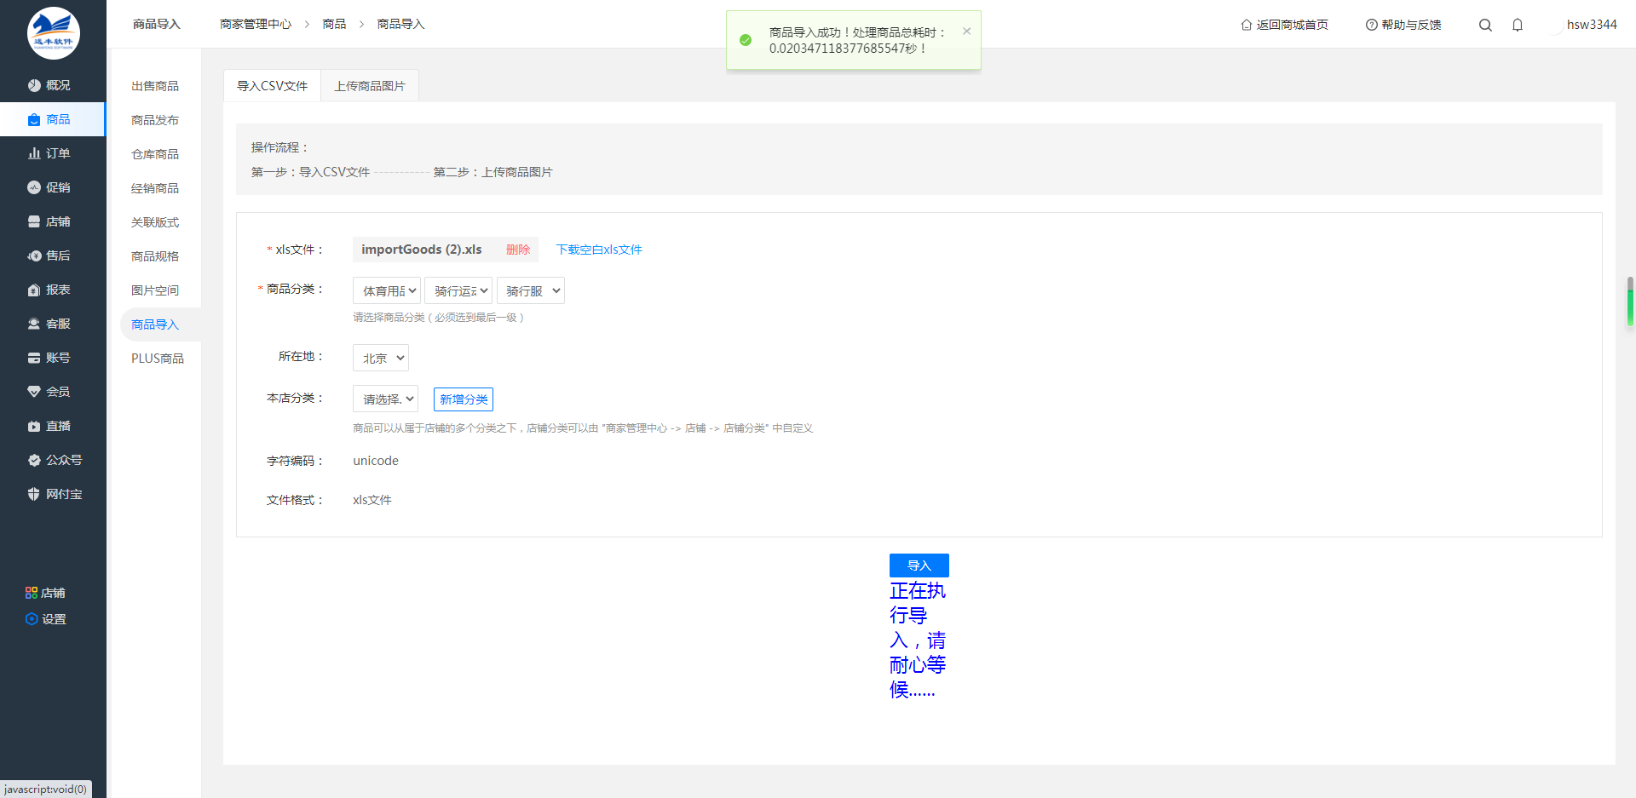This screenshot has height=798, width=1636.
Task: Open the 概况 overview icon in sidebar
Action: (34, 85)
